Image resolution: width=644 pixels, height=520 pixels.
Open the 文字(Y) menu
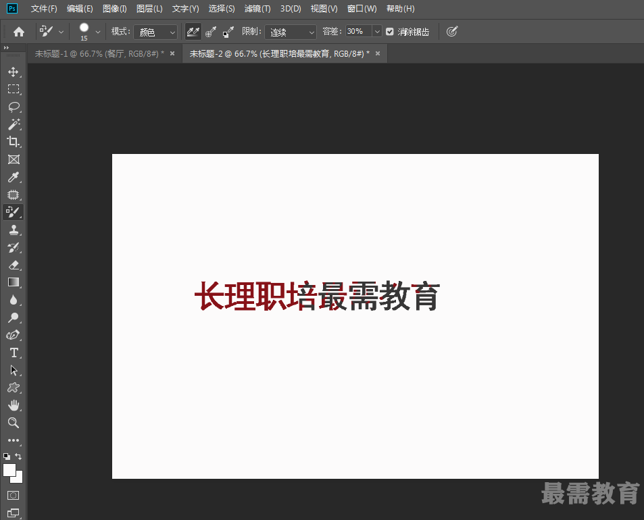pos(185,9)
